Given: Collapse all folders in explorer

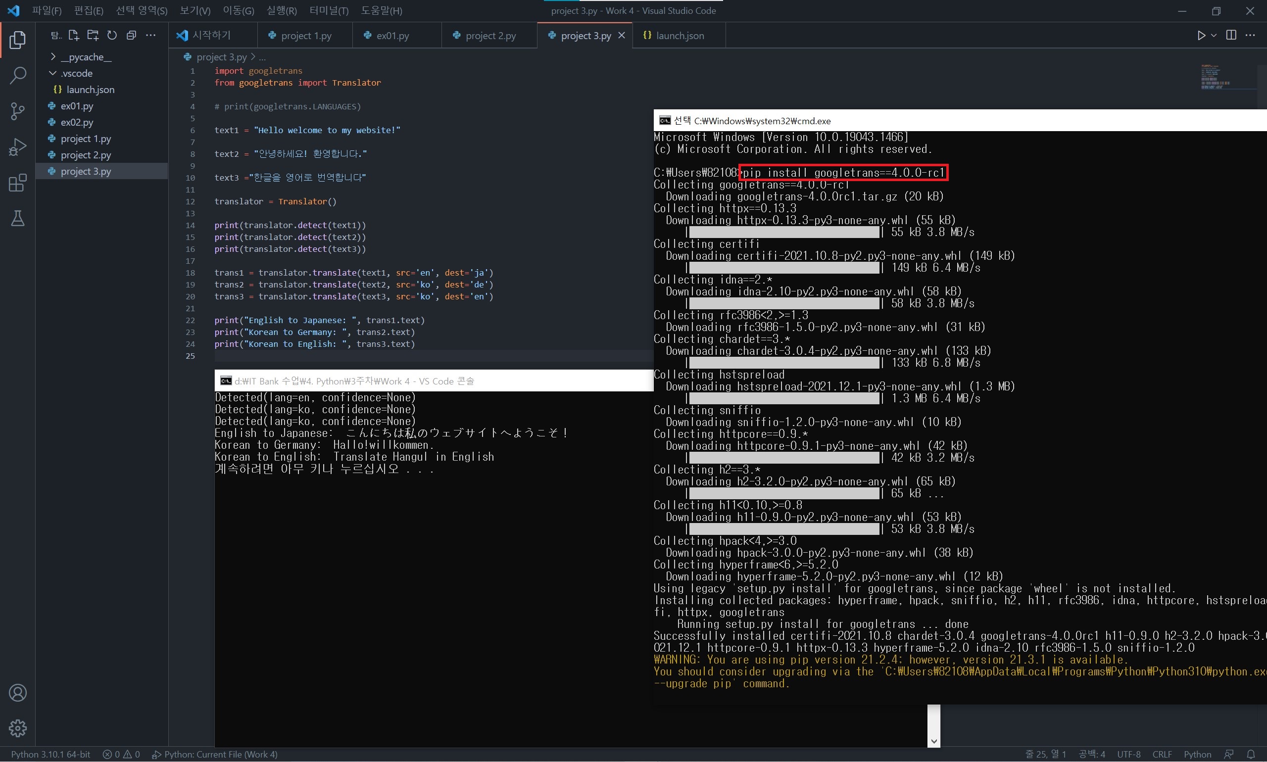Looking at the screenshot, I should click(132, 36).
